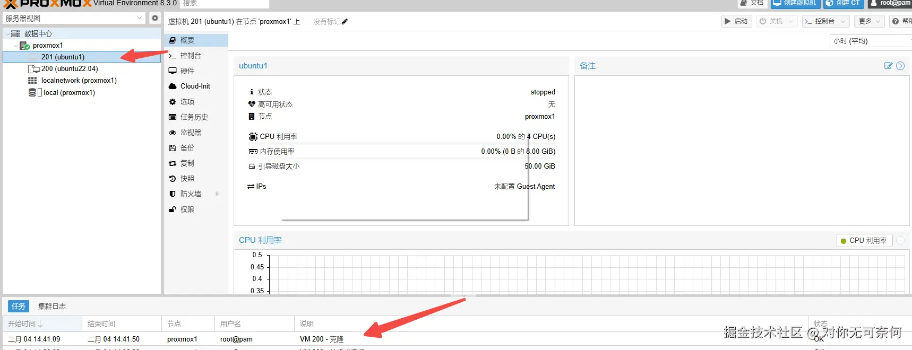The width and height of the screenshot is (912, 350).
Task: Collapse the proxmox1 node arrow
Action: [15, 46]
